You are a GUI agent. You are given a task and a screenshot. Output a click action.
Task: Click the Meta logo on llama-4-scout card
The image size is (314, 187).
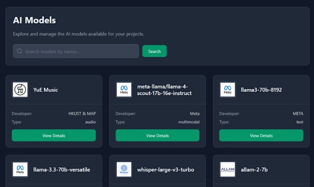124,90
